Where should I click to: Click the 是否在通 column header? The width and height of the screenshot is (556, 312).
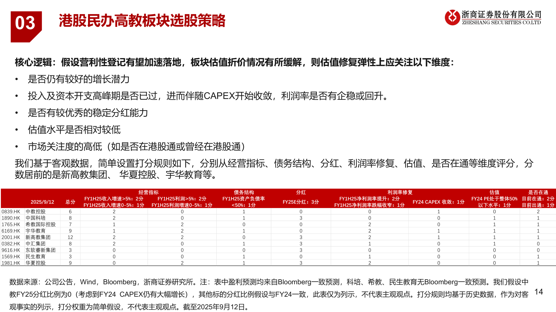(x=538, y=192)
